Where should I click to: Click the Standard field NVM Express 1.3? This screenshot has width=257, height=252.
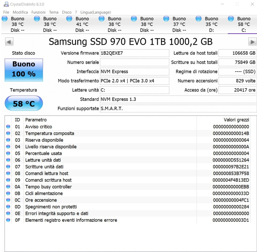coord(178,99)
